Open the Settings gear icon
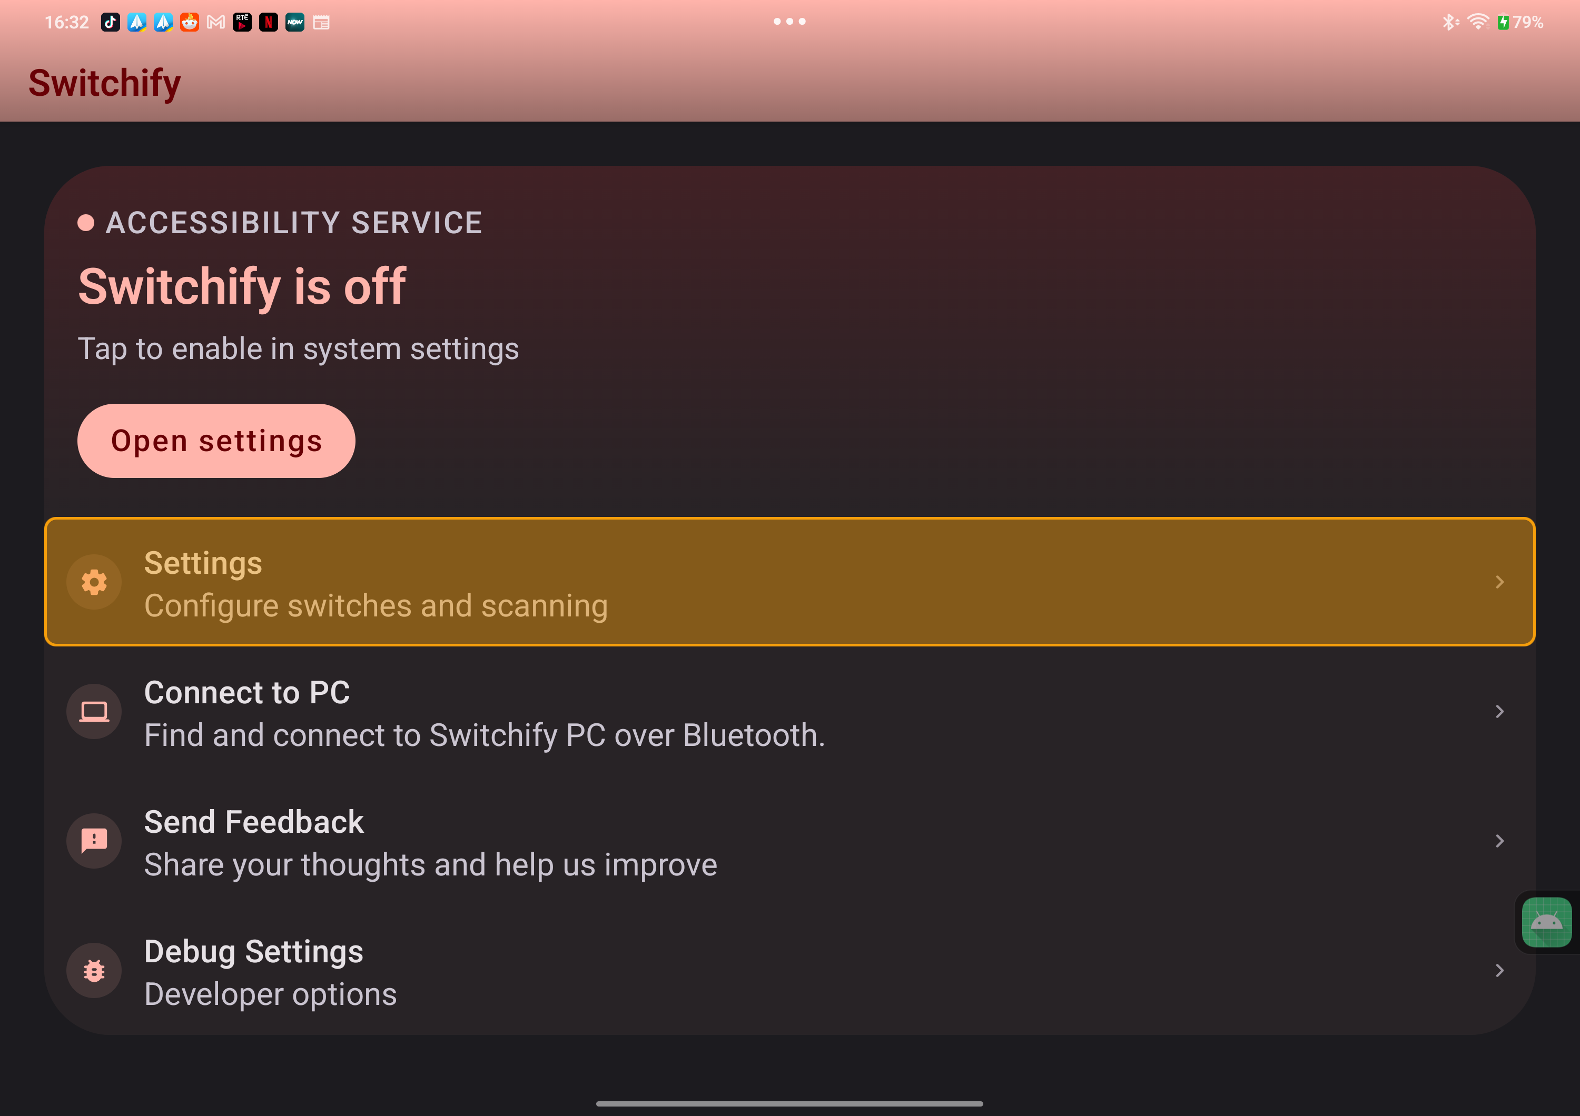Image resolution: width=1580 pixels, height=1116 pixels. (x=94, y=582)
